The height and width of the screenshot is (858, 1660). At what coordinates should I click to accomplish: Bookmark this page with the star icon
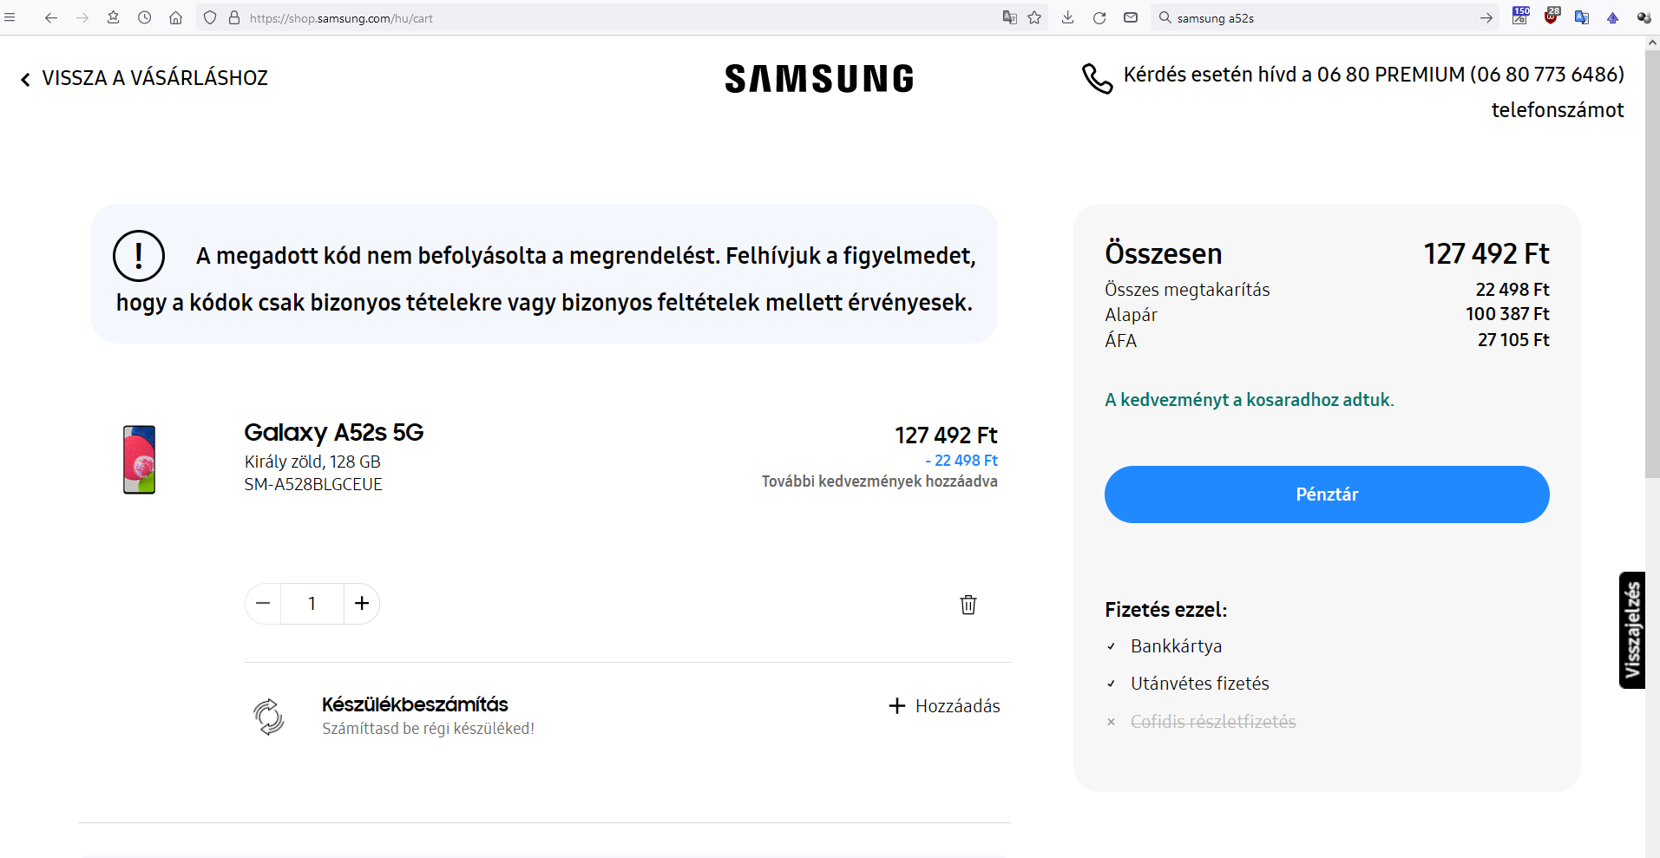(1034, 17)
